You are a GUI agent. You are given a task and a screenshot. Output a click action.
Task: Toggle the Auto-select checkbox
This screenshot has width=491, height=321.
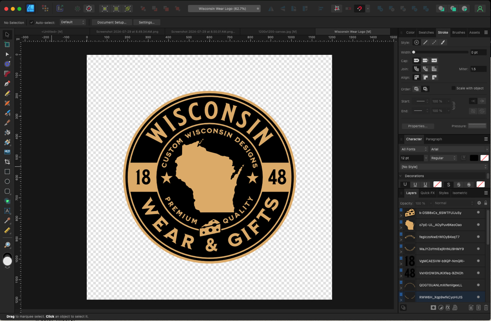click(x=32, y=23)
